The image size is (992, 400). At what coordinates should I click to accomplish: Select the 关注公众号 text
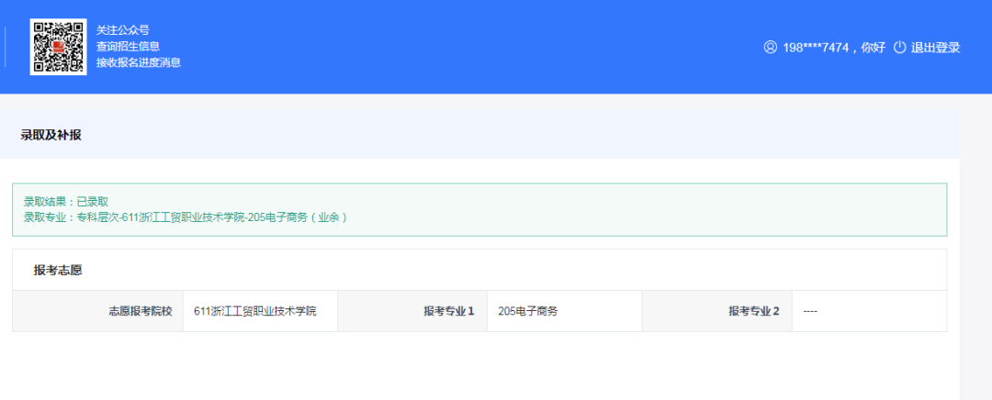pos(123,30)
